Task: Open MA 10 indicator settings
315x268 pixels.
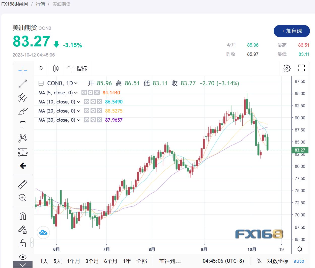Action: [93, 102]
